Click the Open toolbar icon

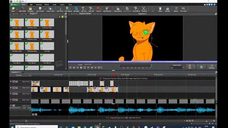point(13,9)
